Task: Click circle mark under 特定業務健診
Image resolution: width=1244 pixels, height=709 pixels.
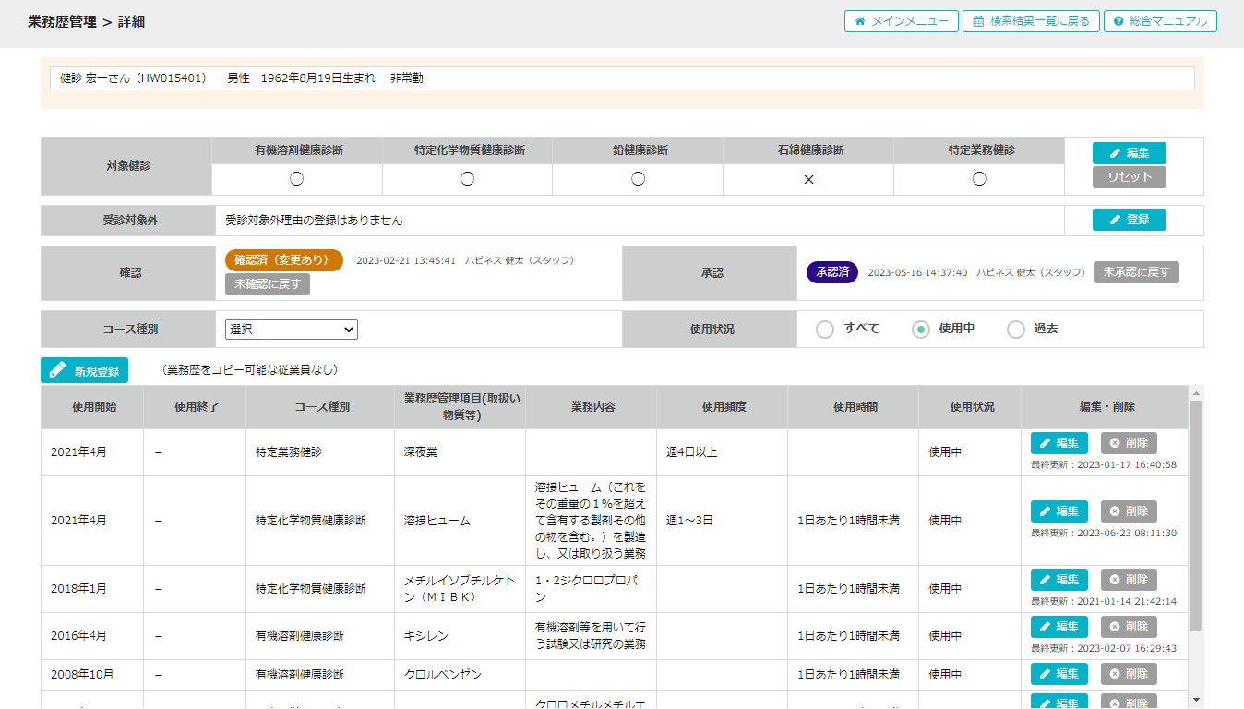Action: (x=979, y=179)
